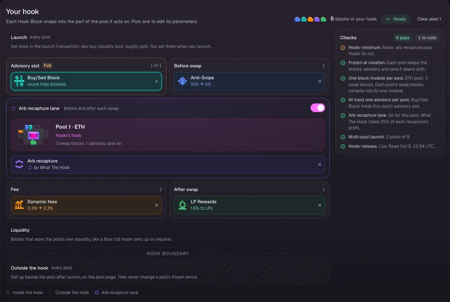450x302 pixels.
Task: Click the Multi-pool launch check icon
Action: coord(343,137)
